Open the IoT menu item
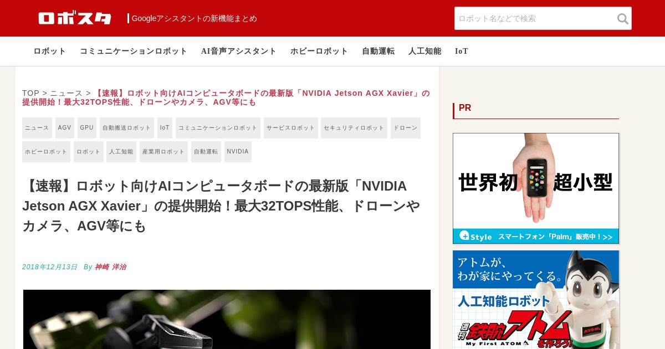The height and width of the screenshot is (349, 665). pos(462,51)
